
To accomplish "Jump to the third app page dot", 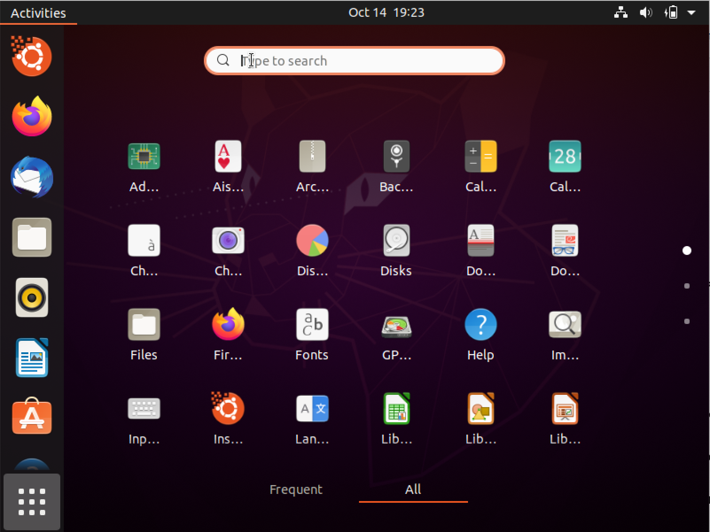I will pyautogui.click(x=687, y=321).
